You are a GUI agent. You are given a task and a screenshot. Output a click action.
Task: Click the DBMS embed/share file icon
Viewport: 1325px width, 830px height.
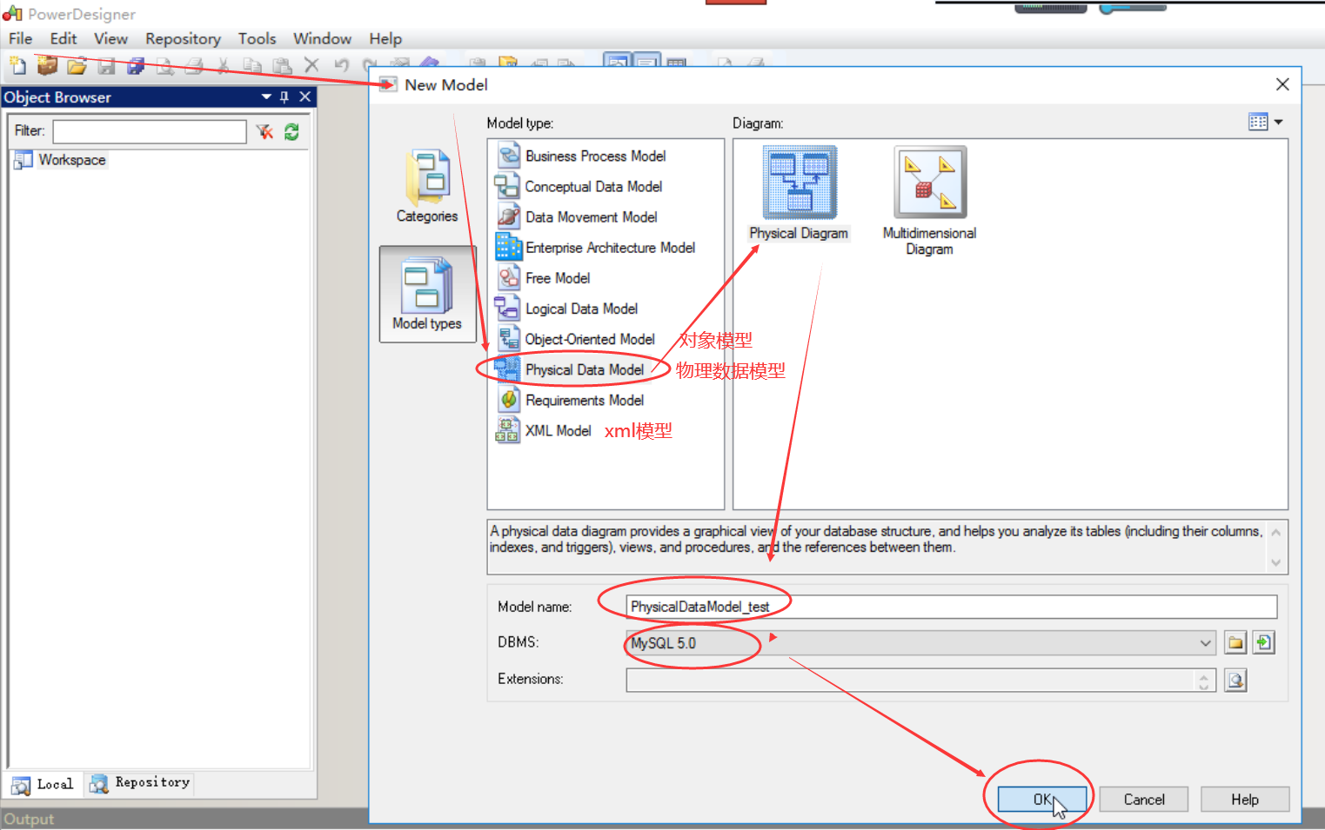(x=1264, y=643)
